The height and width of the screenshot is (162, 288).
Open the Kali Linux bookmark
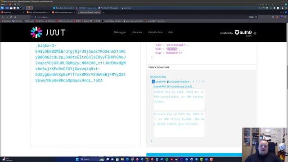click(6, 21)
